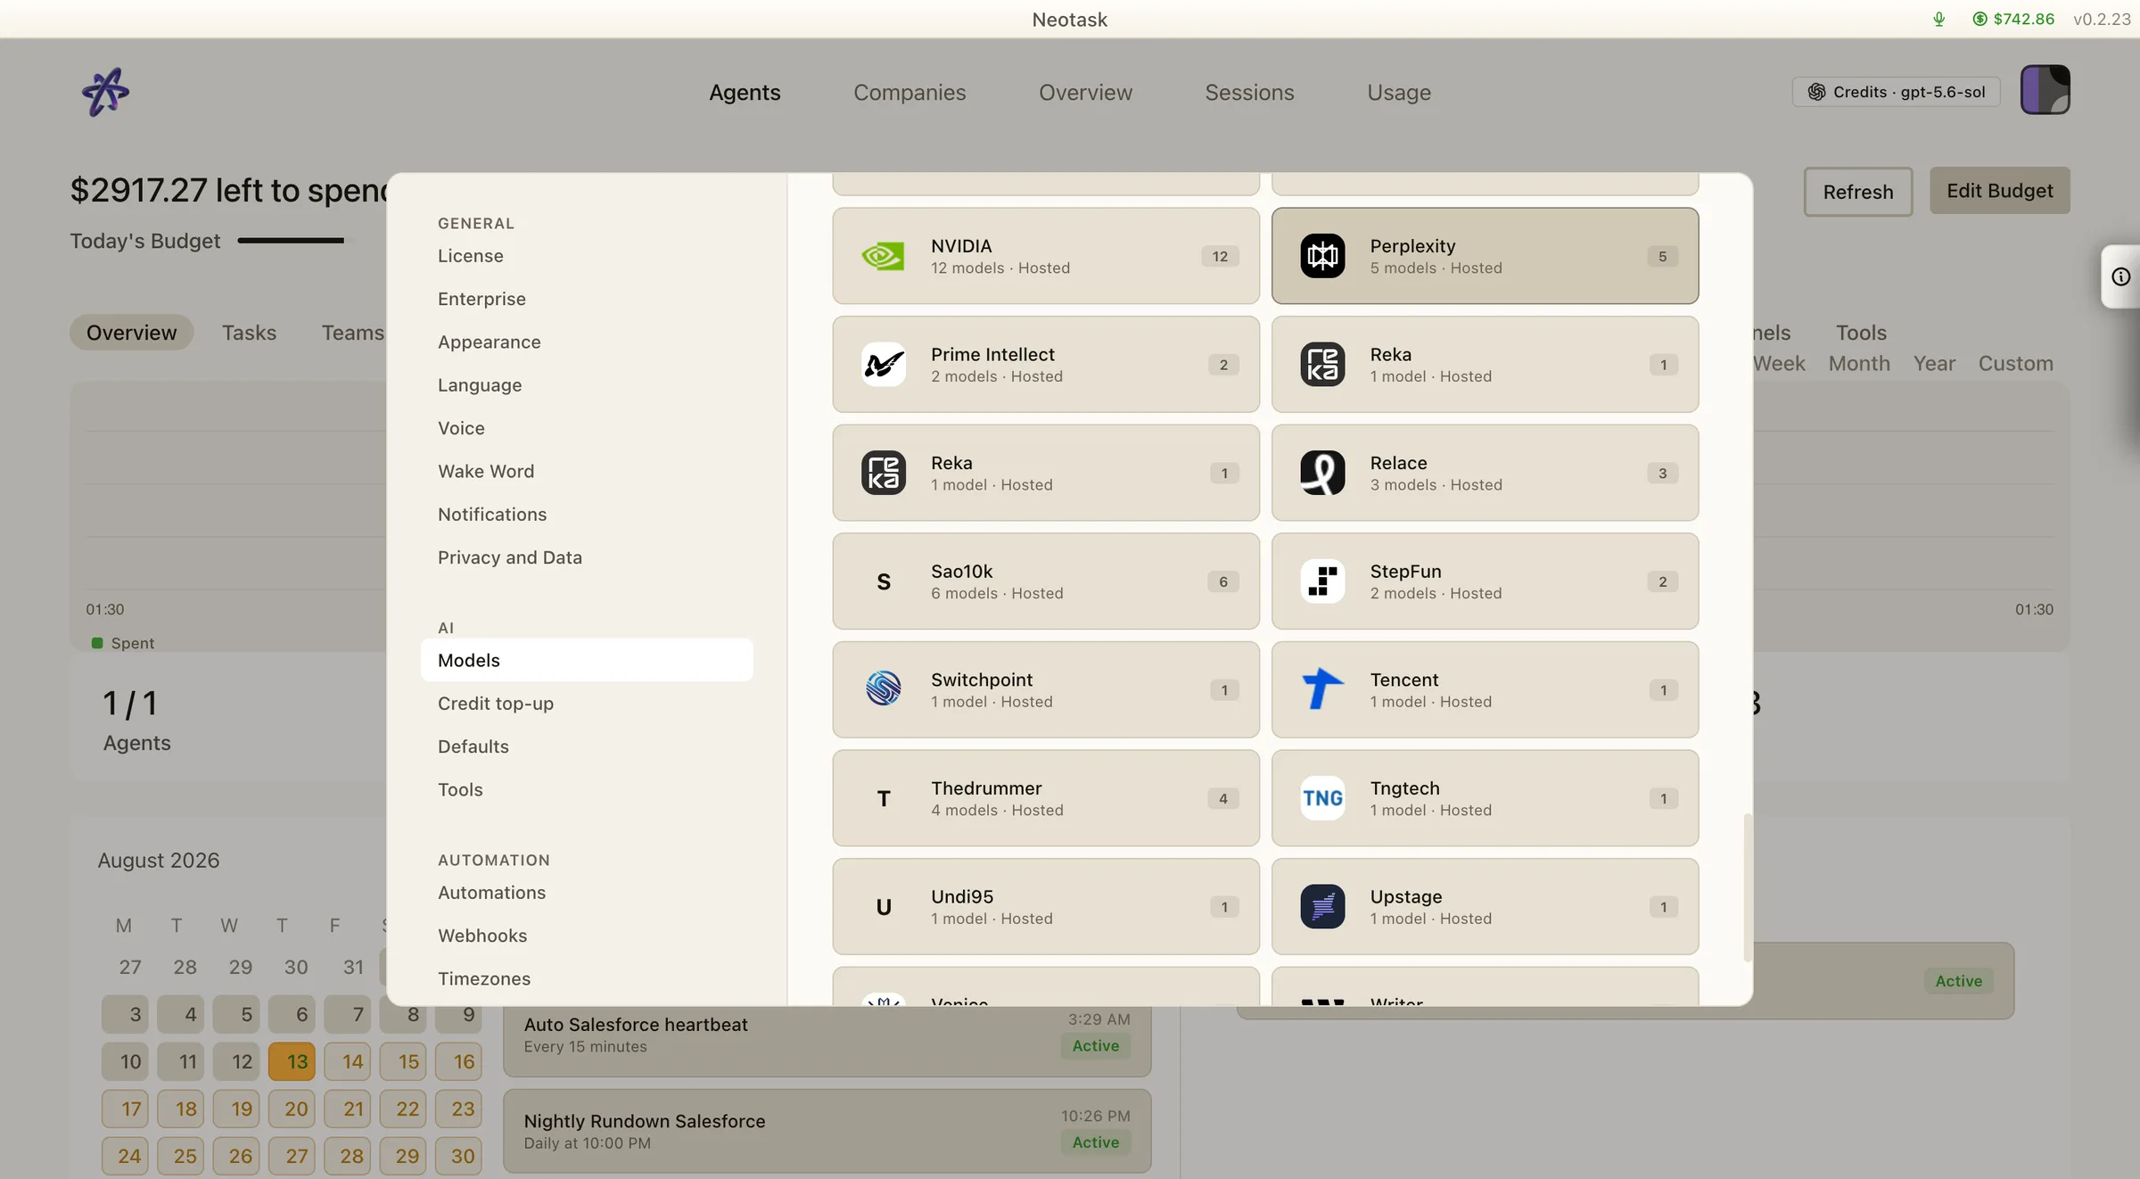Viewport: 2140px width, 1179px height.
Task: Click the Sao10k letter S icon
Action: click(883, 581)
